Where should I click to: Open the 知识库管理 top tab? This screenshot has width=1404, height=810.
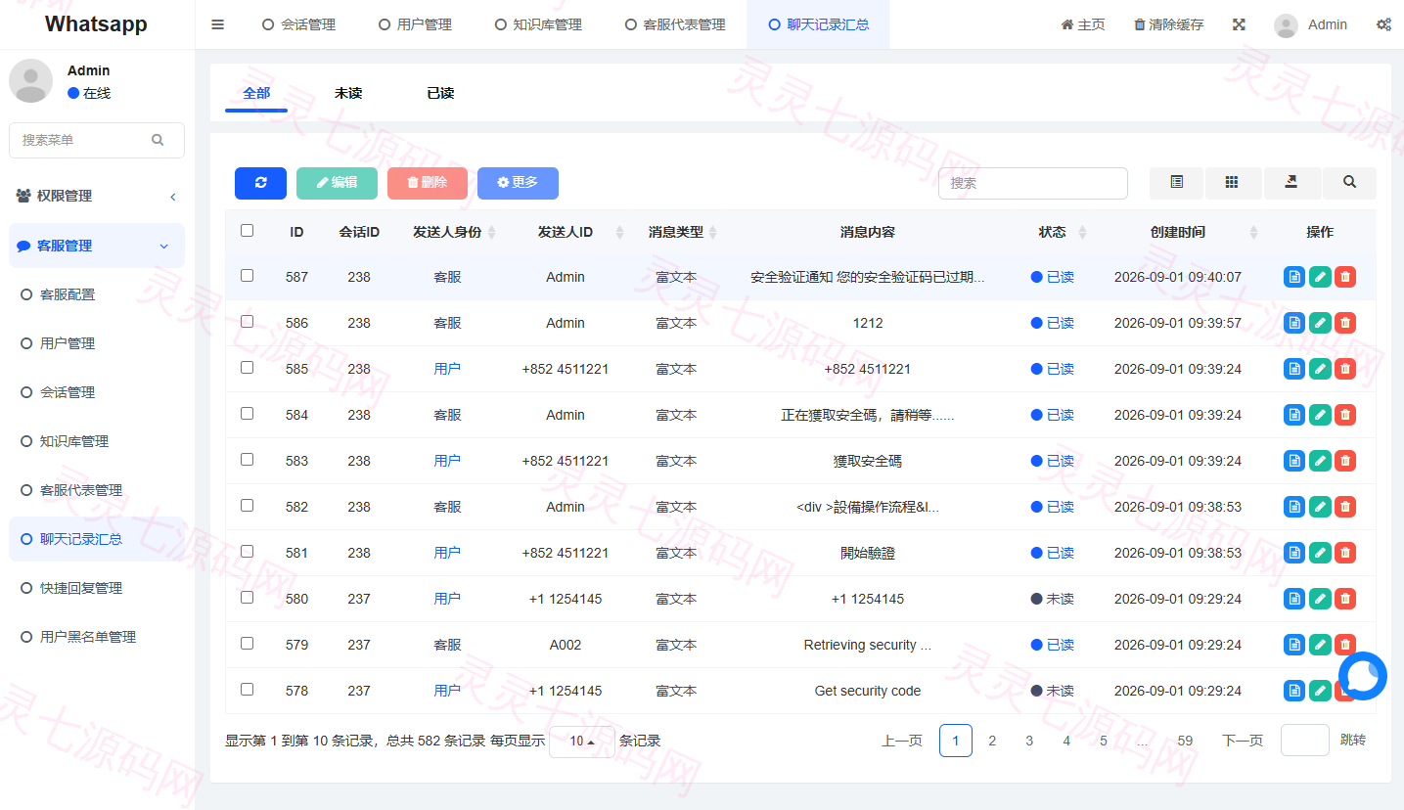pos(537,24)
